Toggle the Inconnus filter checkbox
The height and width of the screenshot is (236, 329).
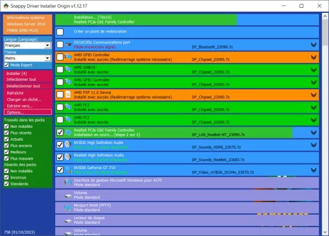tap(7, 177)
